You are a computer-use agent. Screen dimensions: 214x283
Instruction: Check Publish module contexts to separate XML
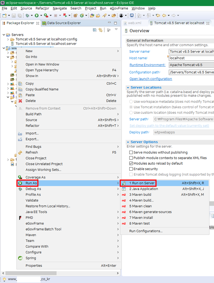pyautogui.click(x=131, y=158)
